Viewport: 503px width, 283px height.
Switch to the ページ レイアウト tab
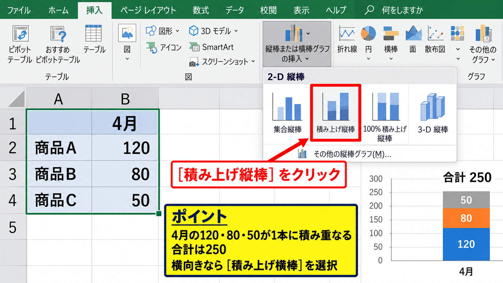(x=148, y=10)
